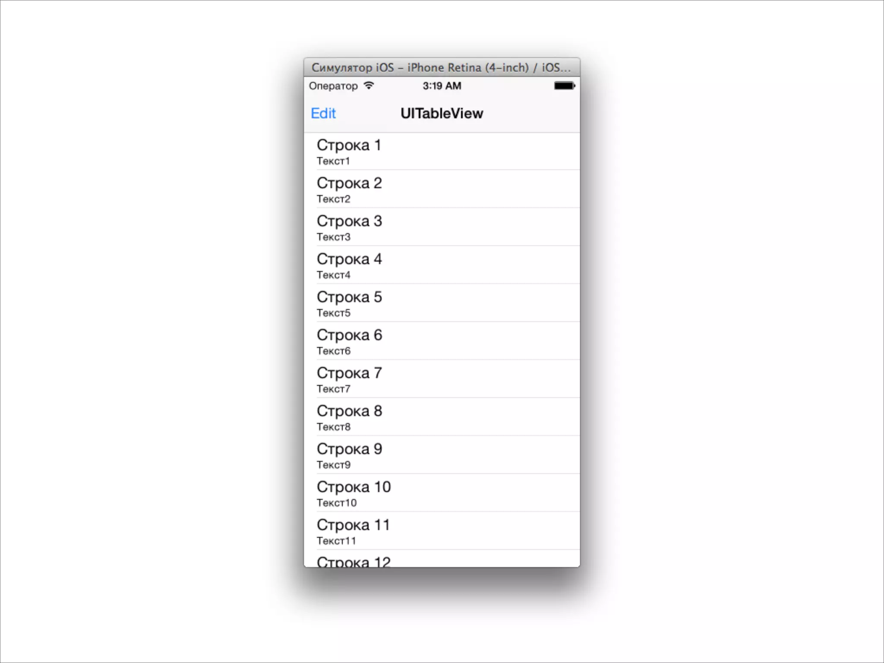This screenshot has width=884, height=663.
Task: Click the Wi-Fi status icon
Action: click(369, 85)
